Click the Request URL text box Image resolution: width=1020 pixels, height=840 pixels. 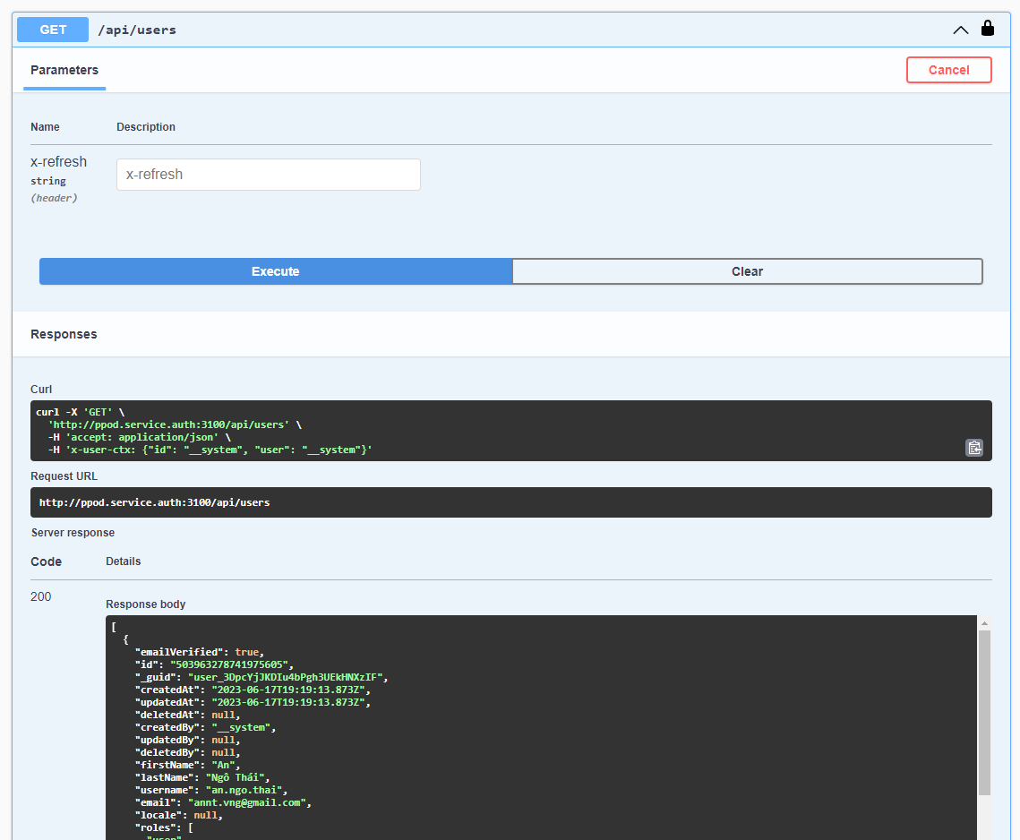510,502
